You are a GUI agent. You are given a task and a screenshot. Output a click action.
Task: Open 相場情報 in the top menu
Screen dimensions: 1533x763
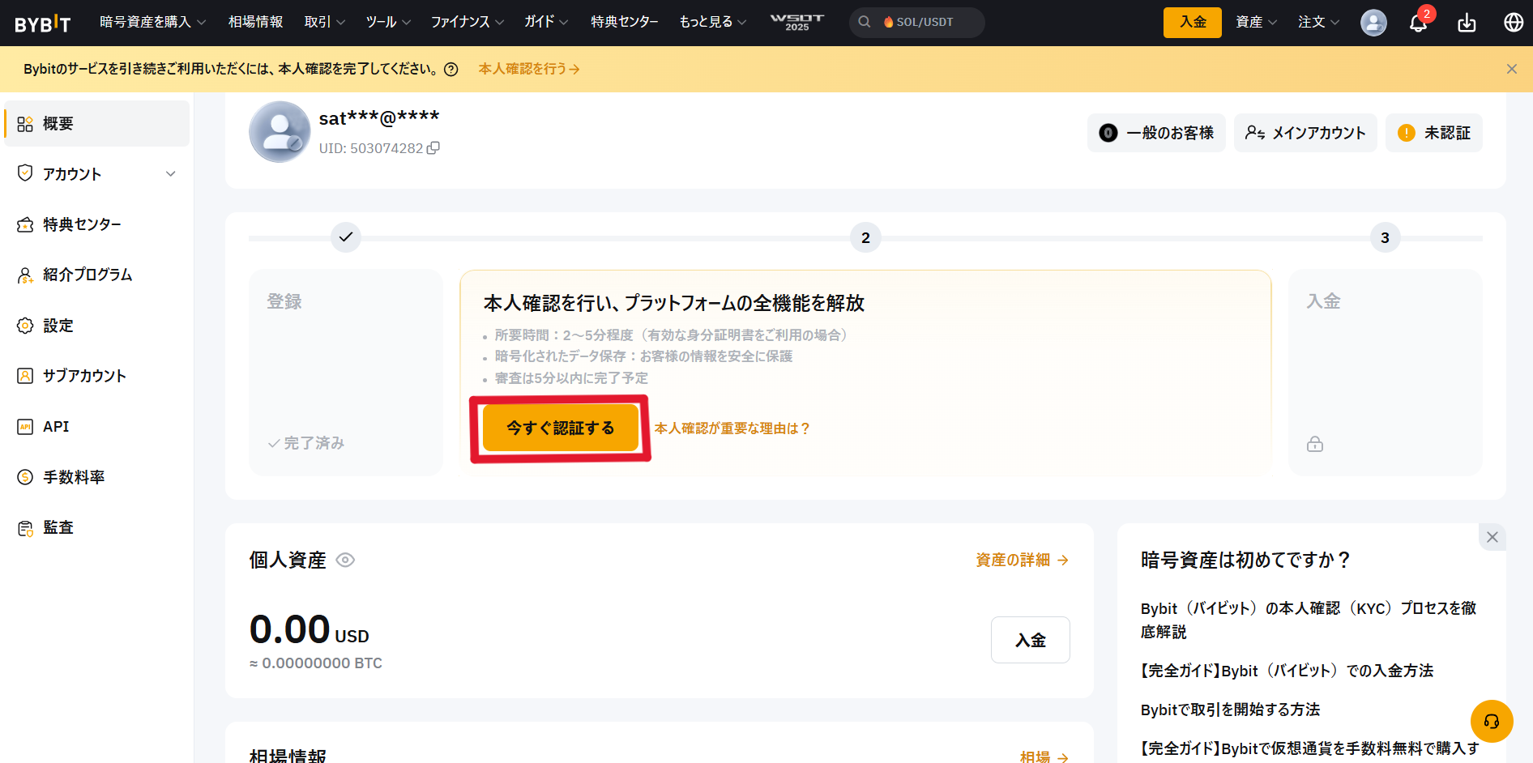tap(255, 22)
